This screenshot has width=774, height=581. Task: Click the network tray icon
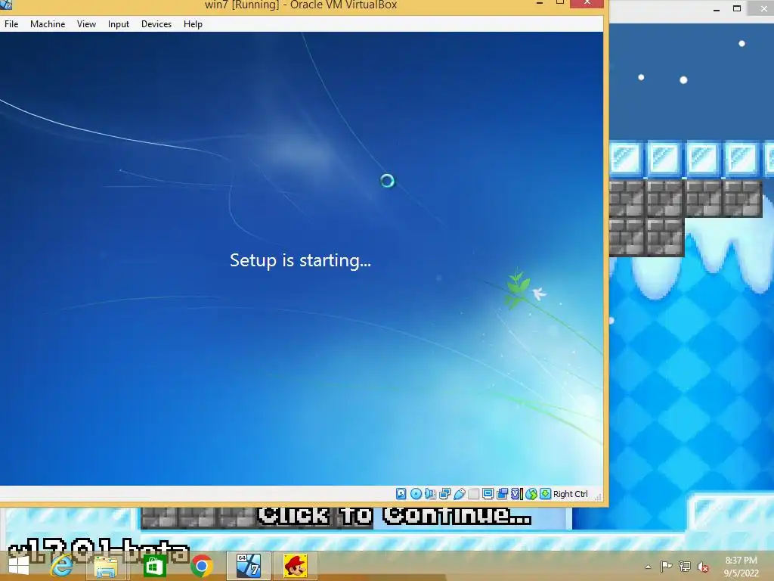[684, 566]
